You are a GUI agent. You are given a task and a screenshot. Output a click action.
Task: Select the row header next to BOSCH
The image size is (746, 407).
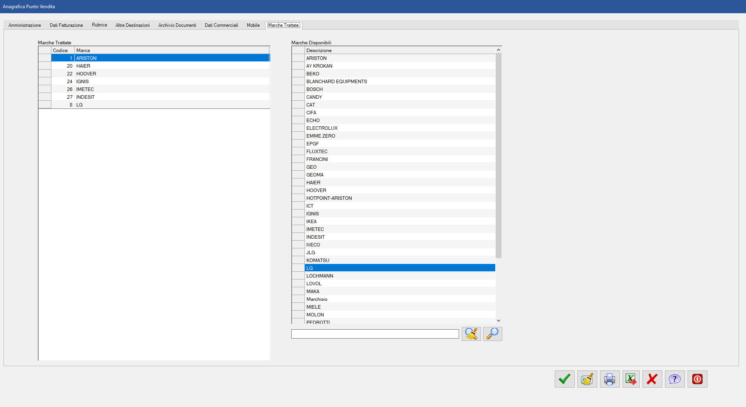298,89
